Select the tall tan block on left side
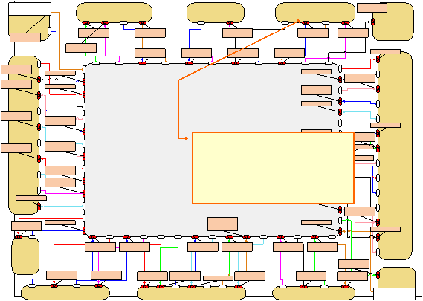Image resolution: width=423 pixels, height=301 pixels. pos(24,135)
